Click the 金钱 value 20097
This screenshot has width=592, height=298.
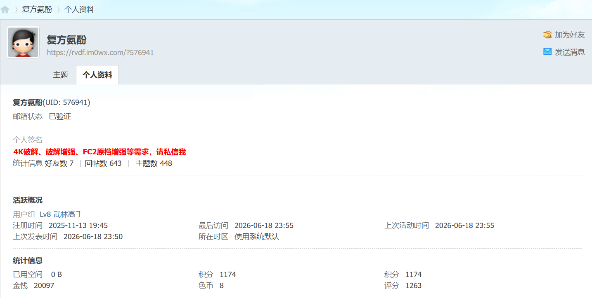click(x=44, y=286)
